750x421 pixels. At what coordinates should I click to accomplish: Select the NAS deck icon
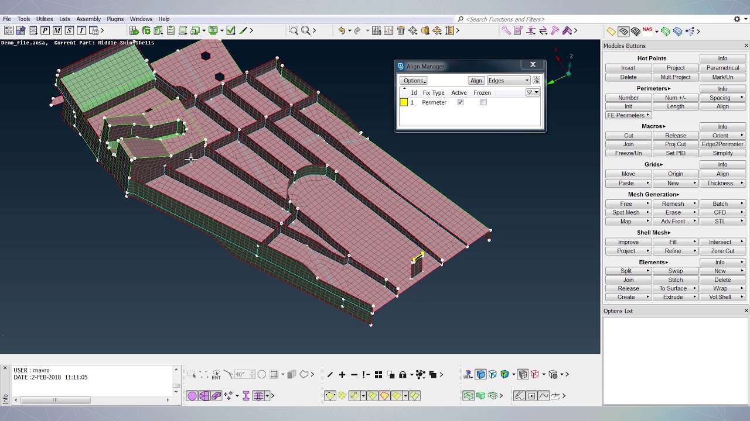[647, 30]
